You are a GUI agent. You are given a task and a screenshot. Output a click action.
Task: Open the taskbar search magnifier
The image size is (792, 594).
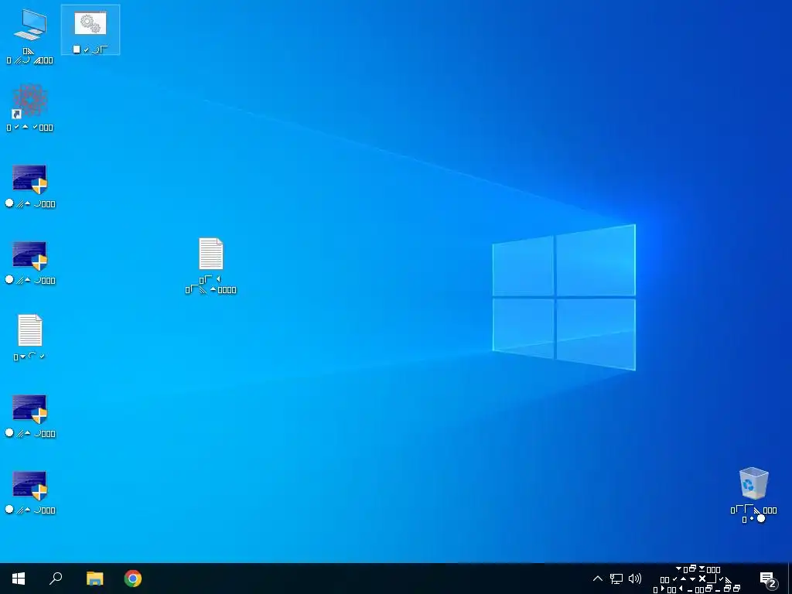tap(56, 579)
